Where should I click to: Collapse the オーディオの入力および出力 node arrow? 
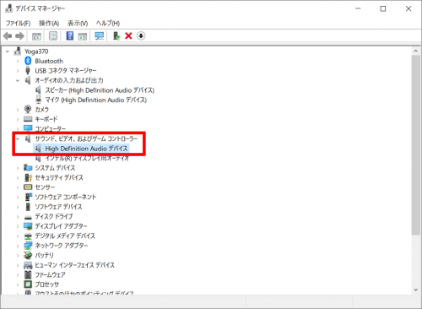[x=18, y=80]
